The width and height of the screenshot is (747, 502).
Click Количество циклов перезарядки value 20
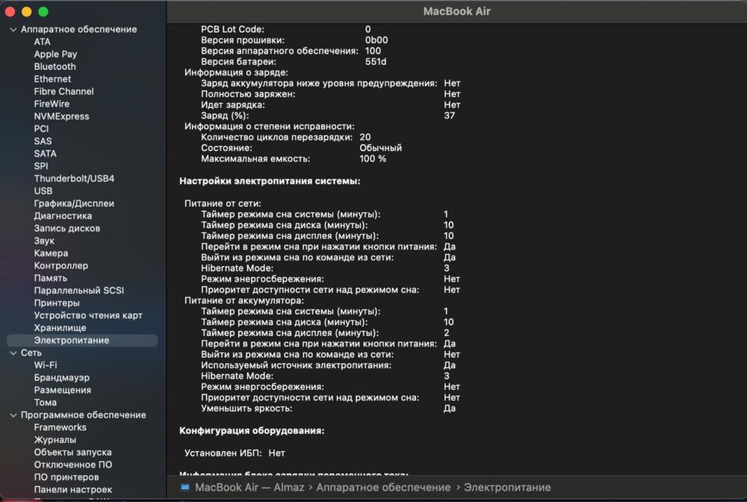pyautogui.click(x=365, y=137)
